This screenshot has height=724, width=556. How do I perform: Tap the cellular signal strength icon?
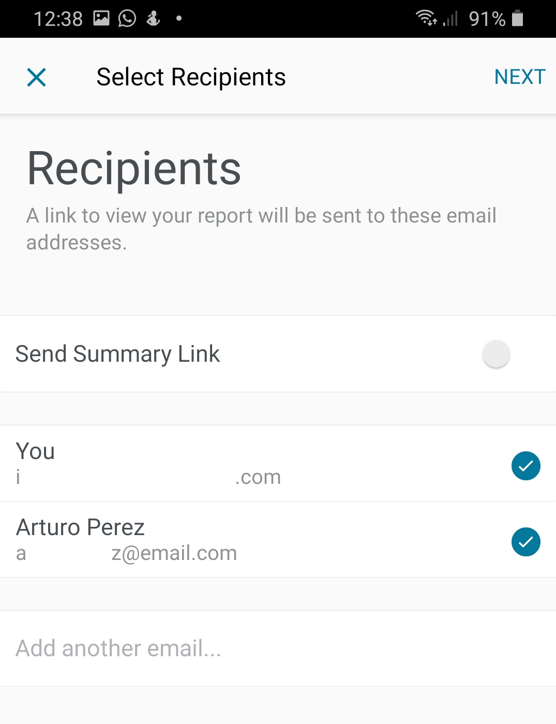click(x=450, y=19)
